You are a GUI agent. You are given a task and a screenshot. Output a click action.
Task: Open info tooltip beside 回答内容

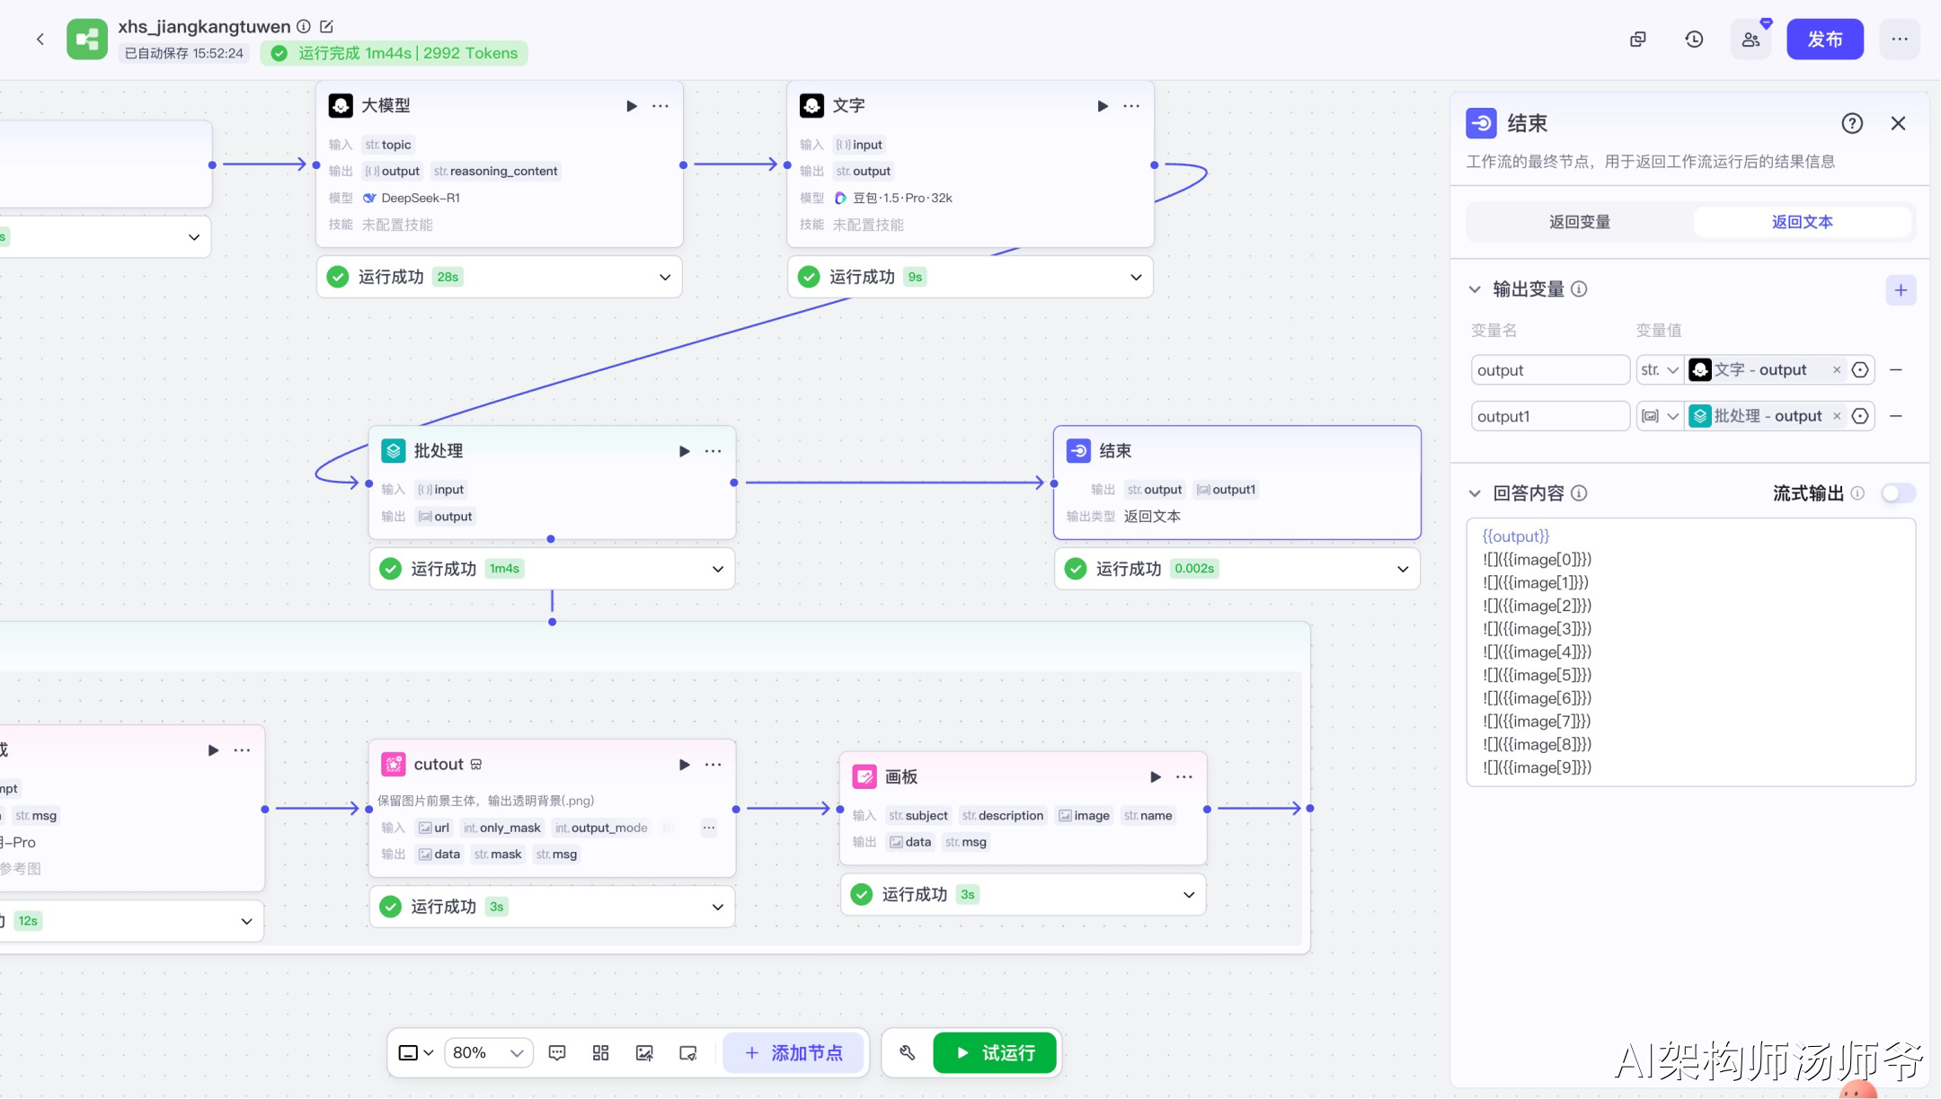tap(1579, 493)
